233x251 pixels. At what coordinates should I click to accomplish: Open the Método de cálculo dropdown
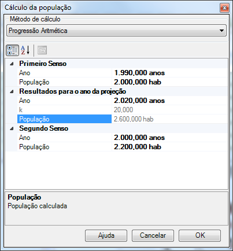[x=116, y=31]
